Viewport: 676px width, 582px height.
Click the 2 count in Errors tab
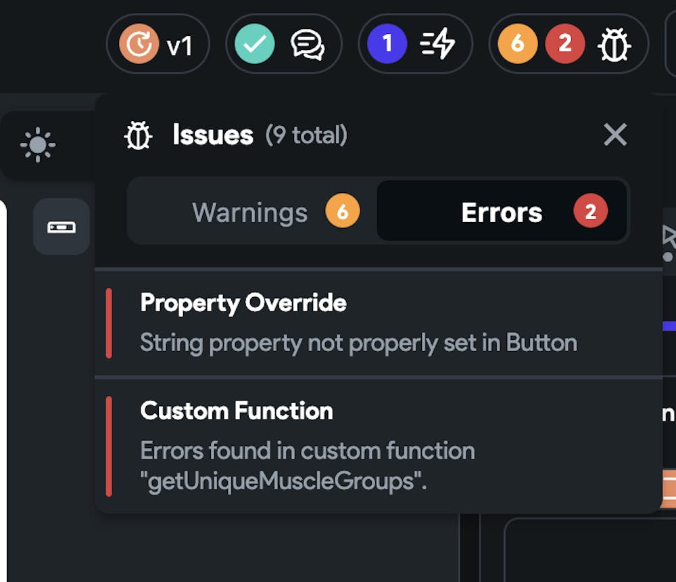[591, 212]
